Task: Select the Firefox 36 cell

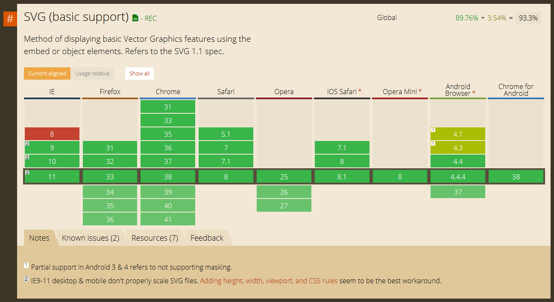Action: 110,219
